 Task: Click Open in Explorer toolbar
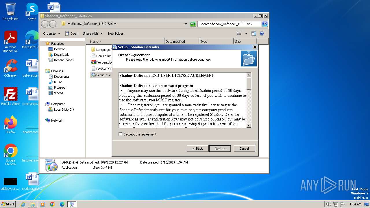pos(72,34)
